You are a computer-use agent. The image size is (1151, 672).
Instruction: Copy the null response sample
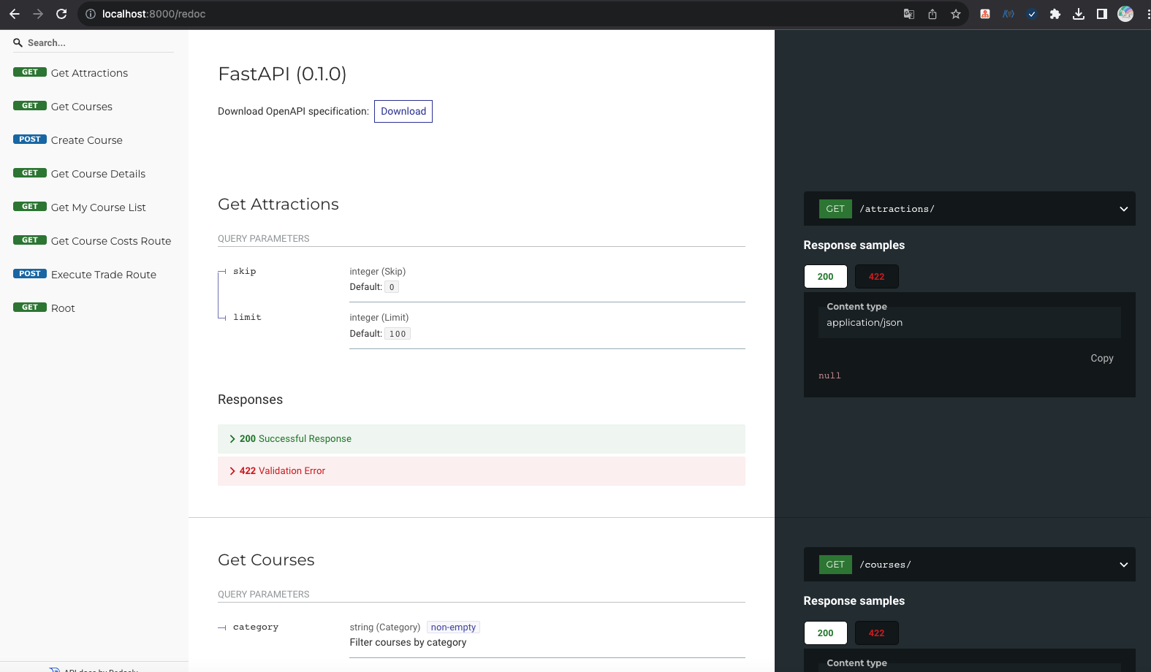pos(1101,358)
